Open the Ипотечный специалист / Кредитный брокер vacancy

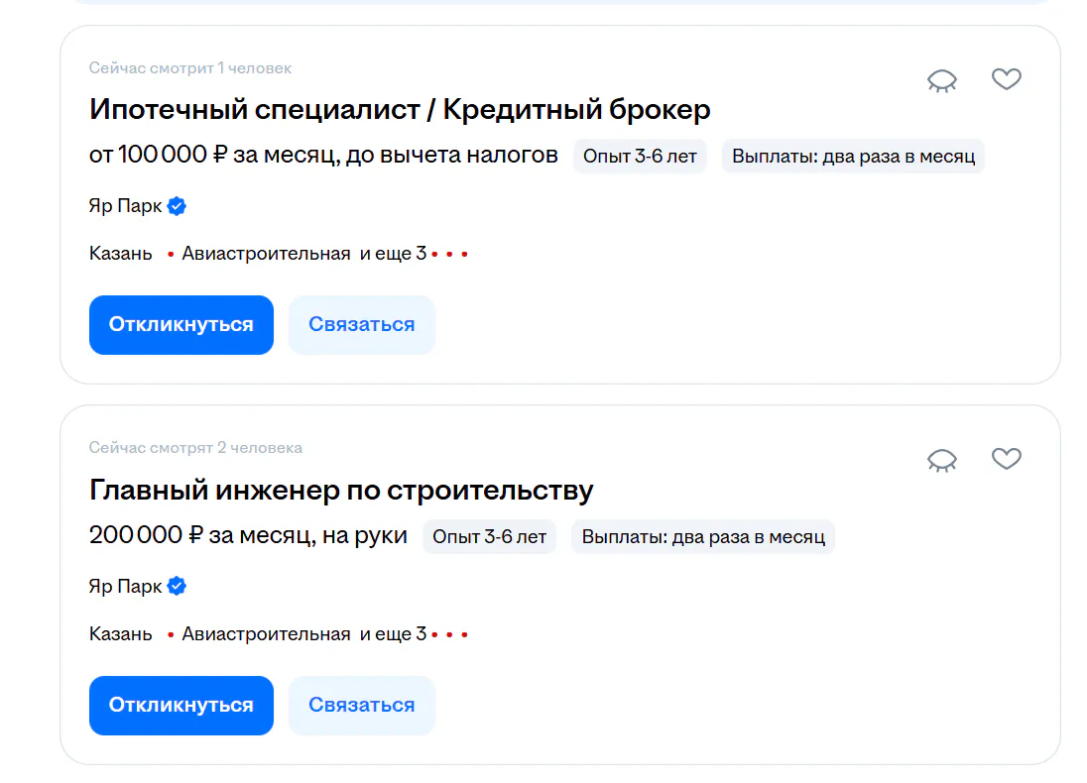tap(400, 109)
